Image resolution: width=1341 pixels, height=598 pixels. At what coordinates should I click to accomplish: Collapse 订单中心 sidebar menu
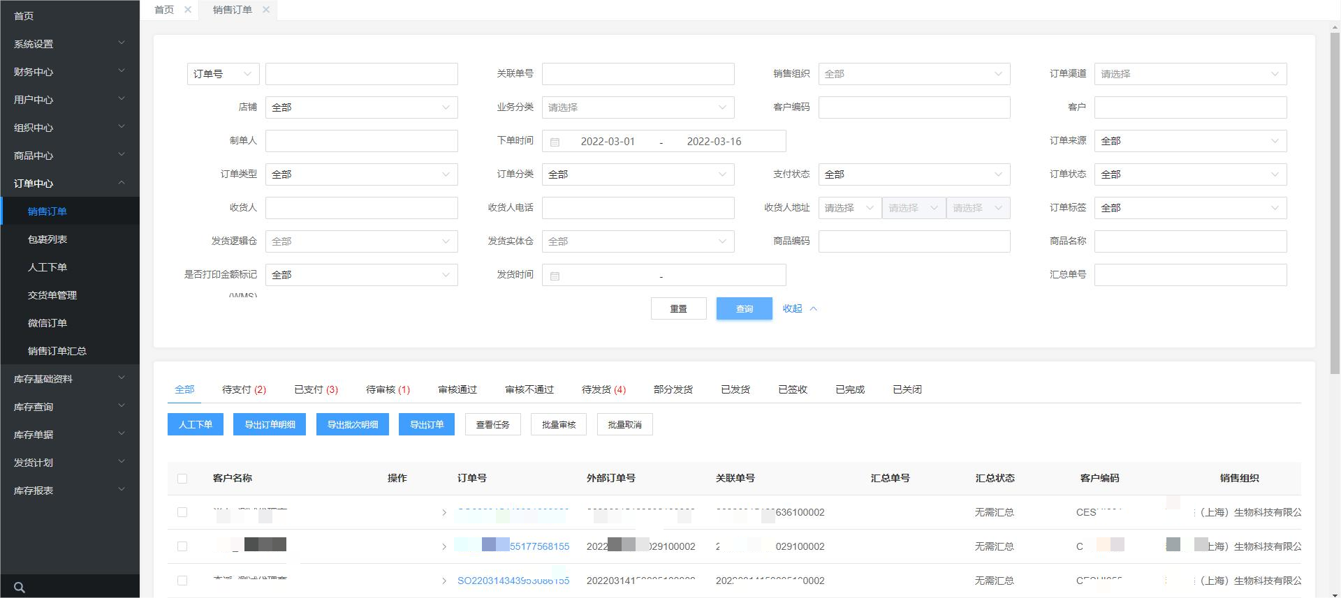[x=70, y=183]
